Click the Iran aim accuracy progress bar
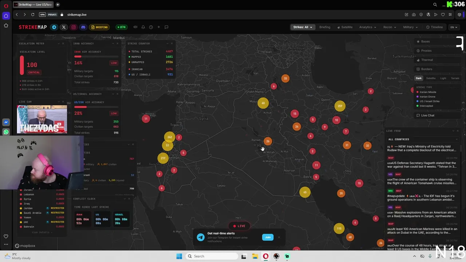Image resolution: width=466 pixels, height=262 pixels. 96,56
